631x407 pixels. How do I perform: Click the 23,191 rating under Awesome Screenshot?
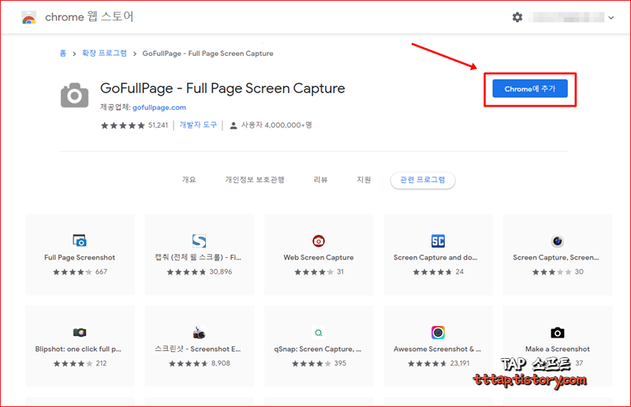pyautogui.click(x=460, y=363)
